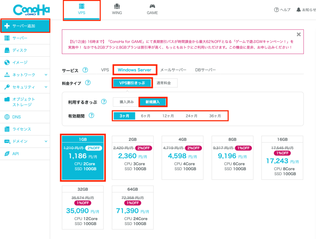Click the bell notification icon

coord(298,10)
